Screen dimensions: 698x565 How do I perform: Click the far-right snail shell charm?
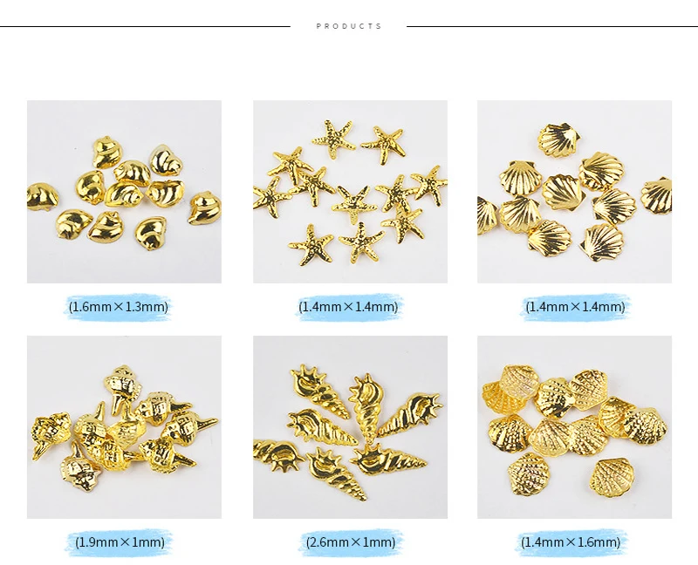204,208
